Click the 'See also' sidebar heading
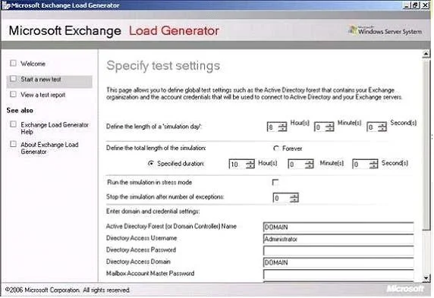Image resolution: width=434 pixels, height=298 pixels. coord(20,111)
